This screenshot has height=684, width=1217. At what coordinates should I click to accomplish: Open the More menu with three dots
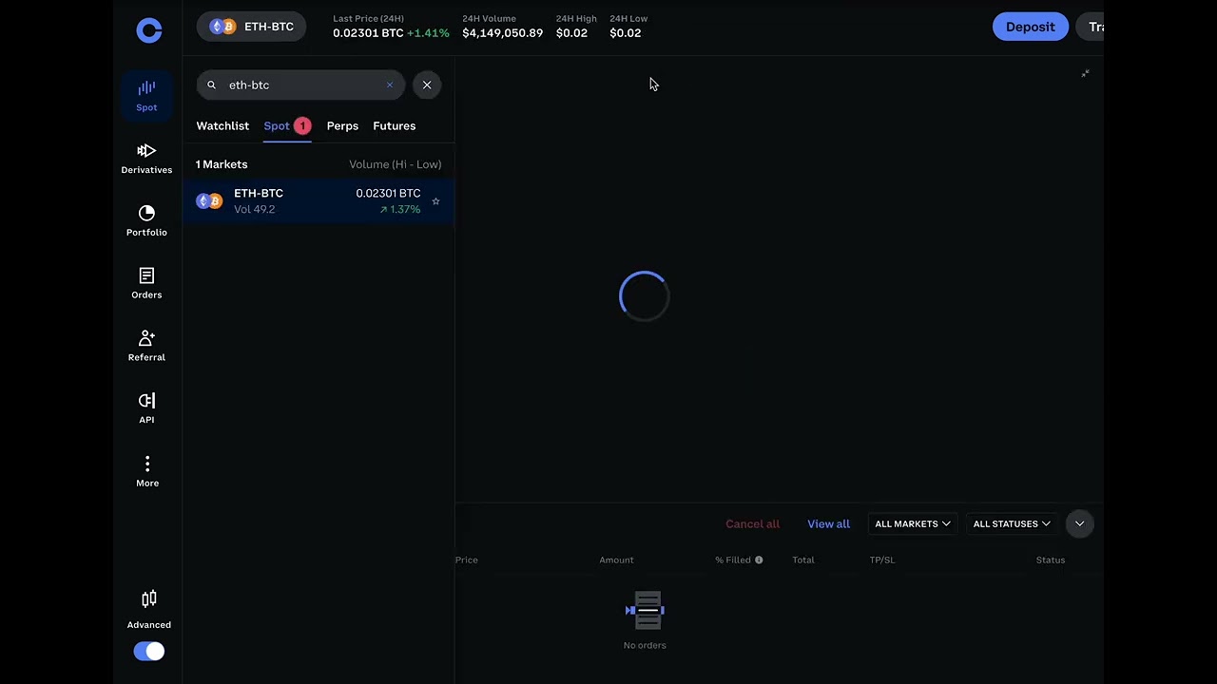[147, 471]
